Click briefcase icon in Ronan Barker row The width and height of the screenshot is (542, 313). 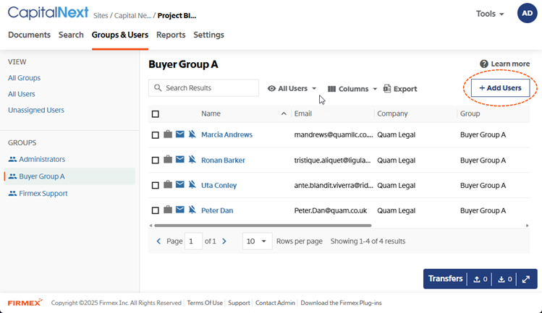168,159
